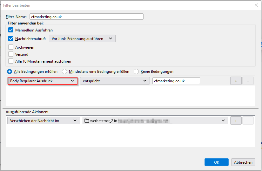Open the Vor Junk-Erkennung ausführen dropdown
This screenshot has width=262, height=171.
point(82,38)
